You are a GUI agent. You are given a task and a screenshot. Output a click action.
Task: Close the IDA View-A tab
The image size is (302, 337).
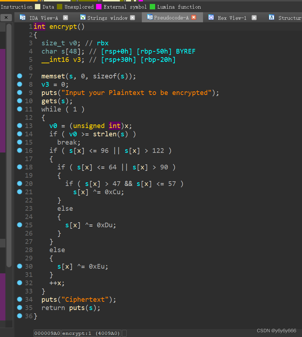pyautogui.click(x=66, y=17)
